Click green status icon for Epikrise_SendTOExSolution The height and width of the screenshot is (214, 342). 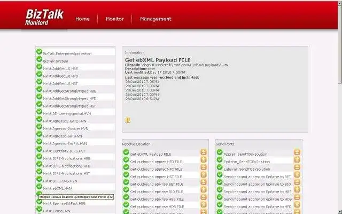point(220,159)
